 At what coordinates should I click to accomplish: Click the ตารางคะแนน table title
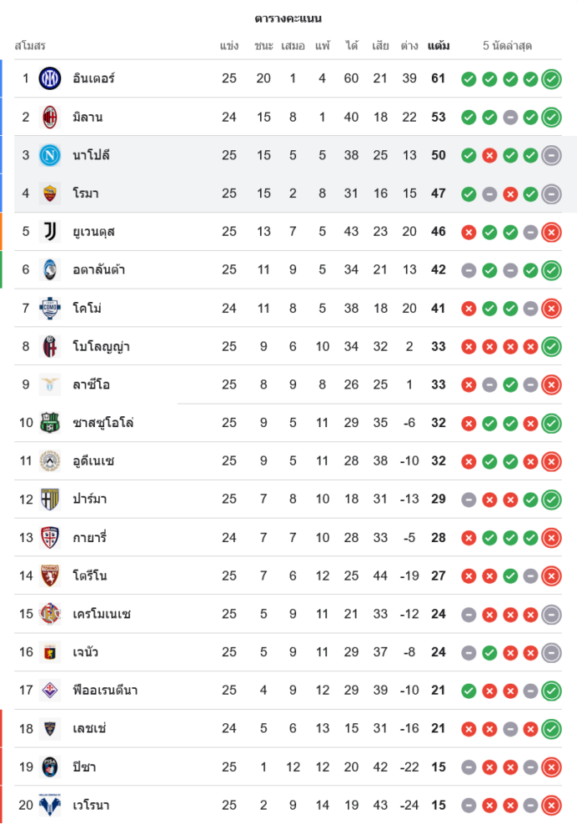pos(288,18)
